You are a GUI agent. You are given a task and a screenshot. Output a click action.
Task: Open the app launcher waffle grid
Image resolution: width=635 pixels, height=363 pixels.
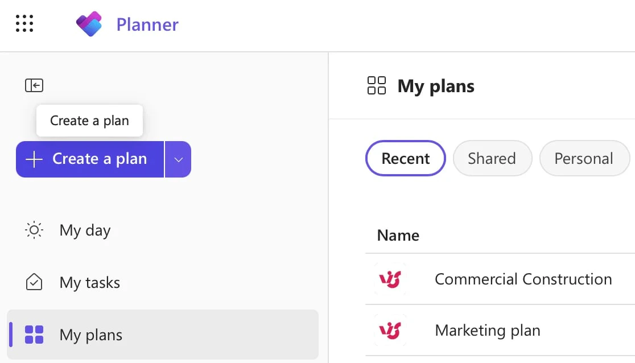click(24, 23)
